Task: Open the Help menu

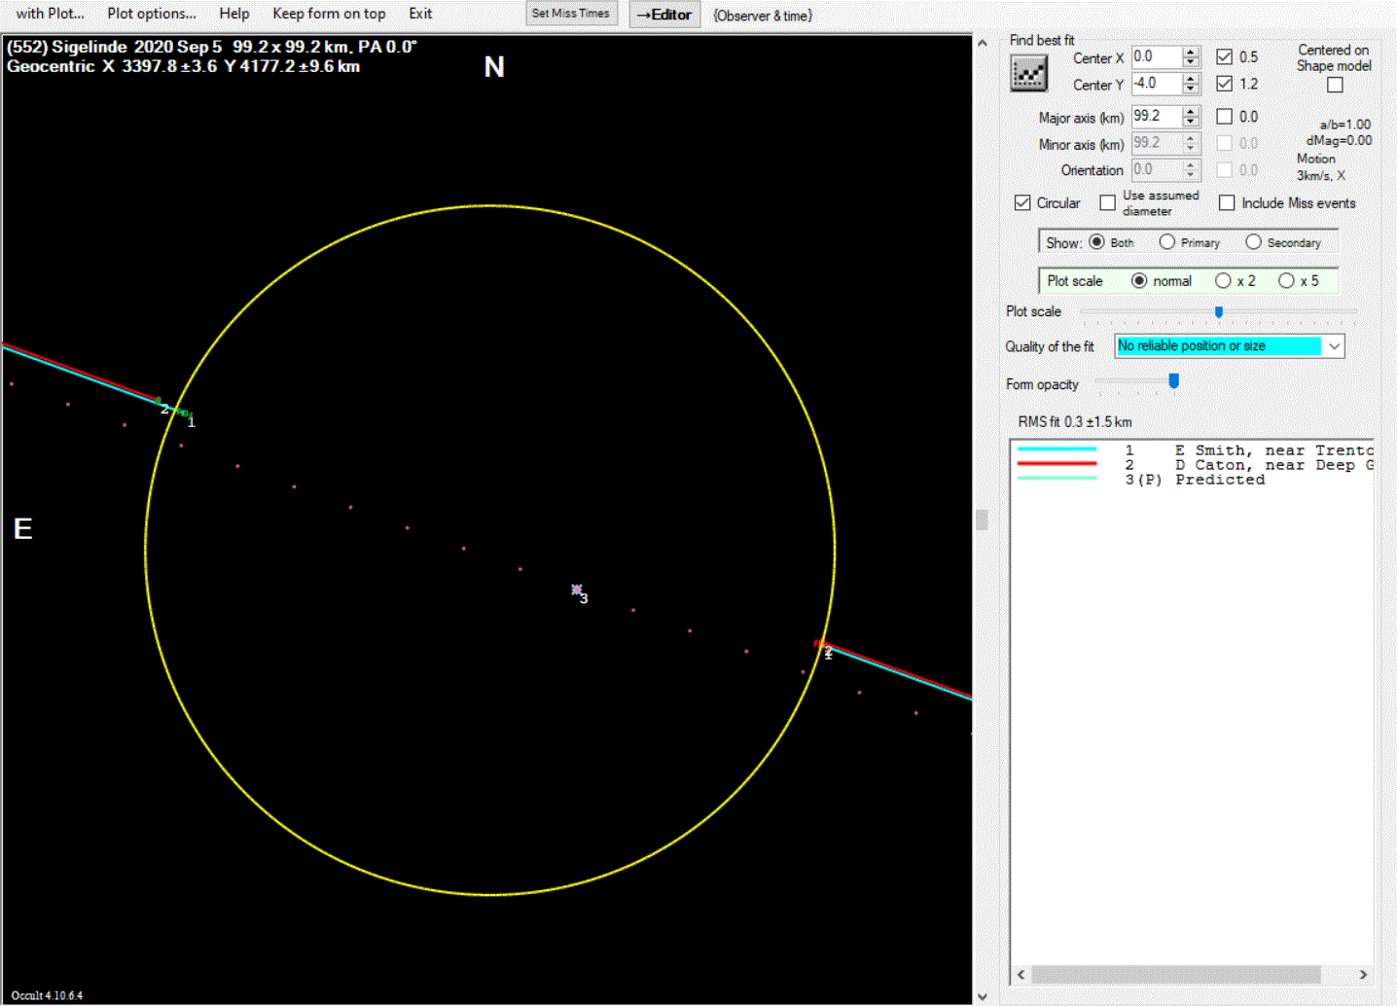Action: click(x=234, y=14)
